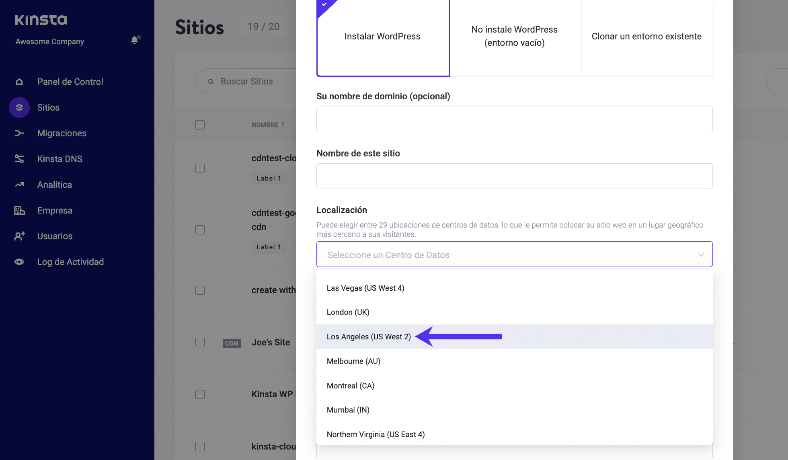The width and height of the screenshot is (788, 460).
Task: Click the Log de Actividad eye icon
Action: (x=19, y=262)
